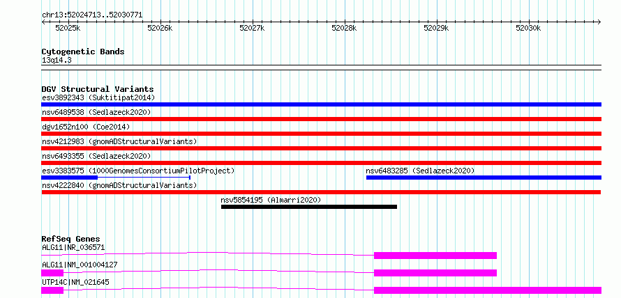Viewport: 621px width, 298px height.
Task: Click the red nsv4222840 variant bar
Action: coord(321,192)
